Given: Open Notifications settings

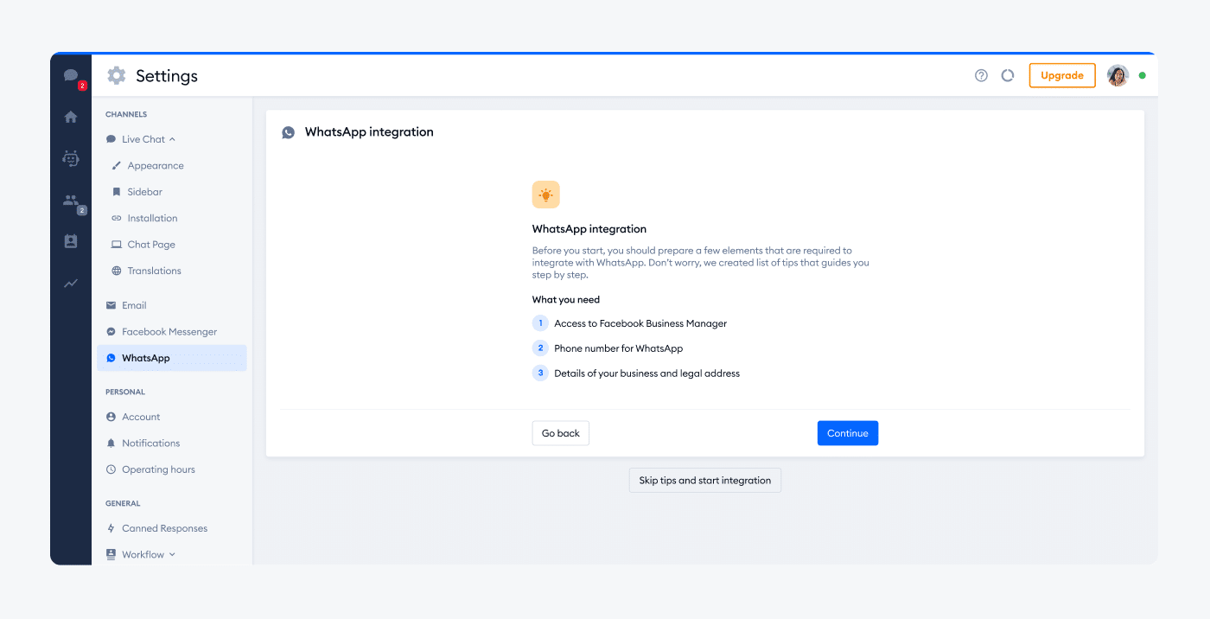Looking at the screenshot, I should coord(150,444).
